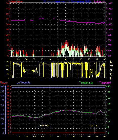Viewport: 118px width, 140px height.
Task: Click the 985 pressure axis value
Action: tap(110, 45)
